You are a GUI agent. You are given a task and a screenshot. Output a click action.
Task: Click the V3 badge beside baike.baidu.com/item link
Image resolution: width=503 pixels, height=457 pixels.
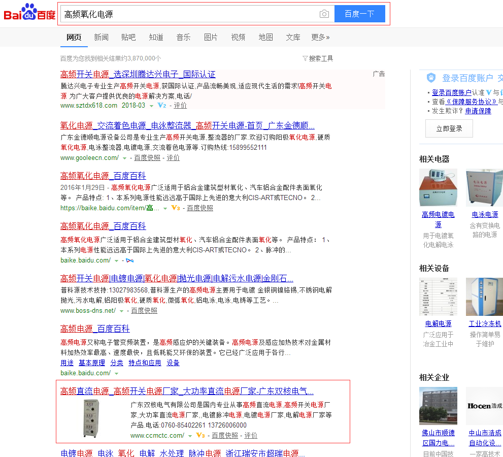176,208
